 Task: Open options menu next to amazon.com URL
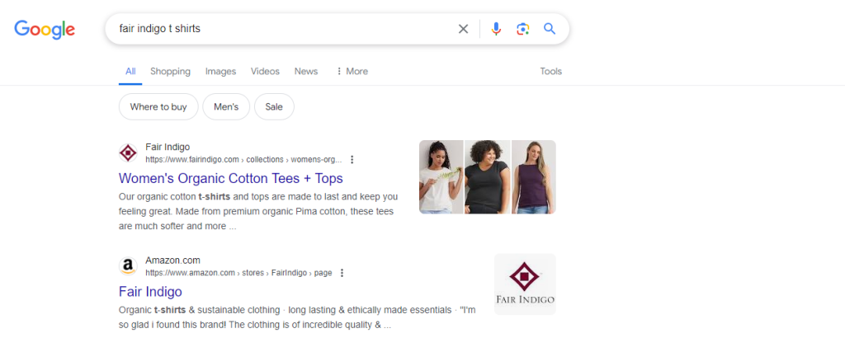tap(341, 273)
